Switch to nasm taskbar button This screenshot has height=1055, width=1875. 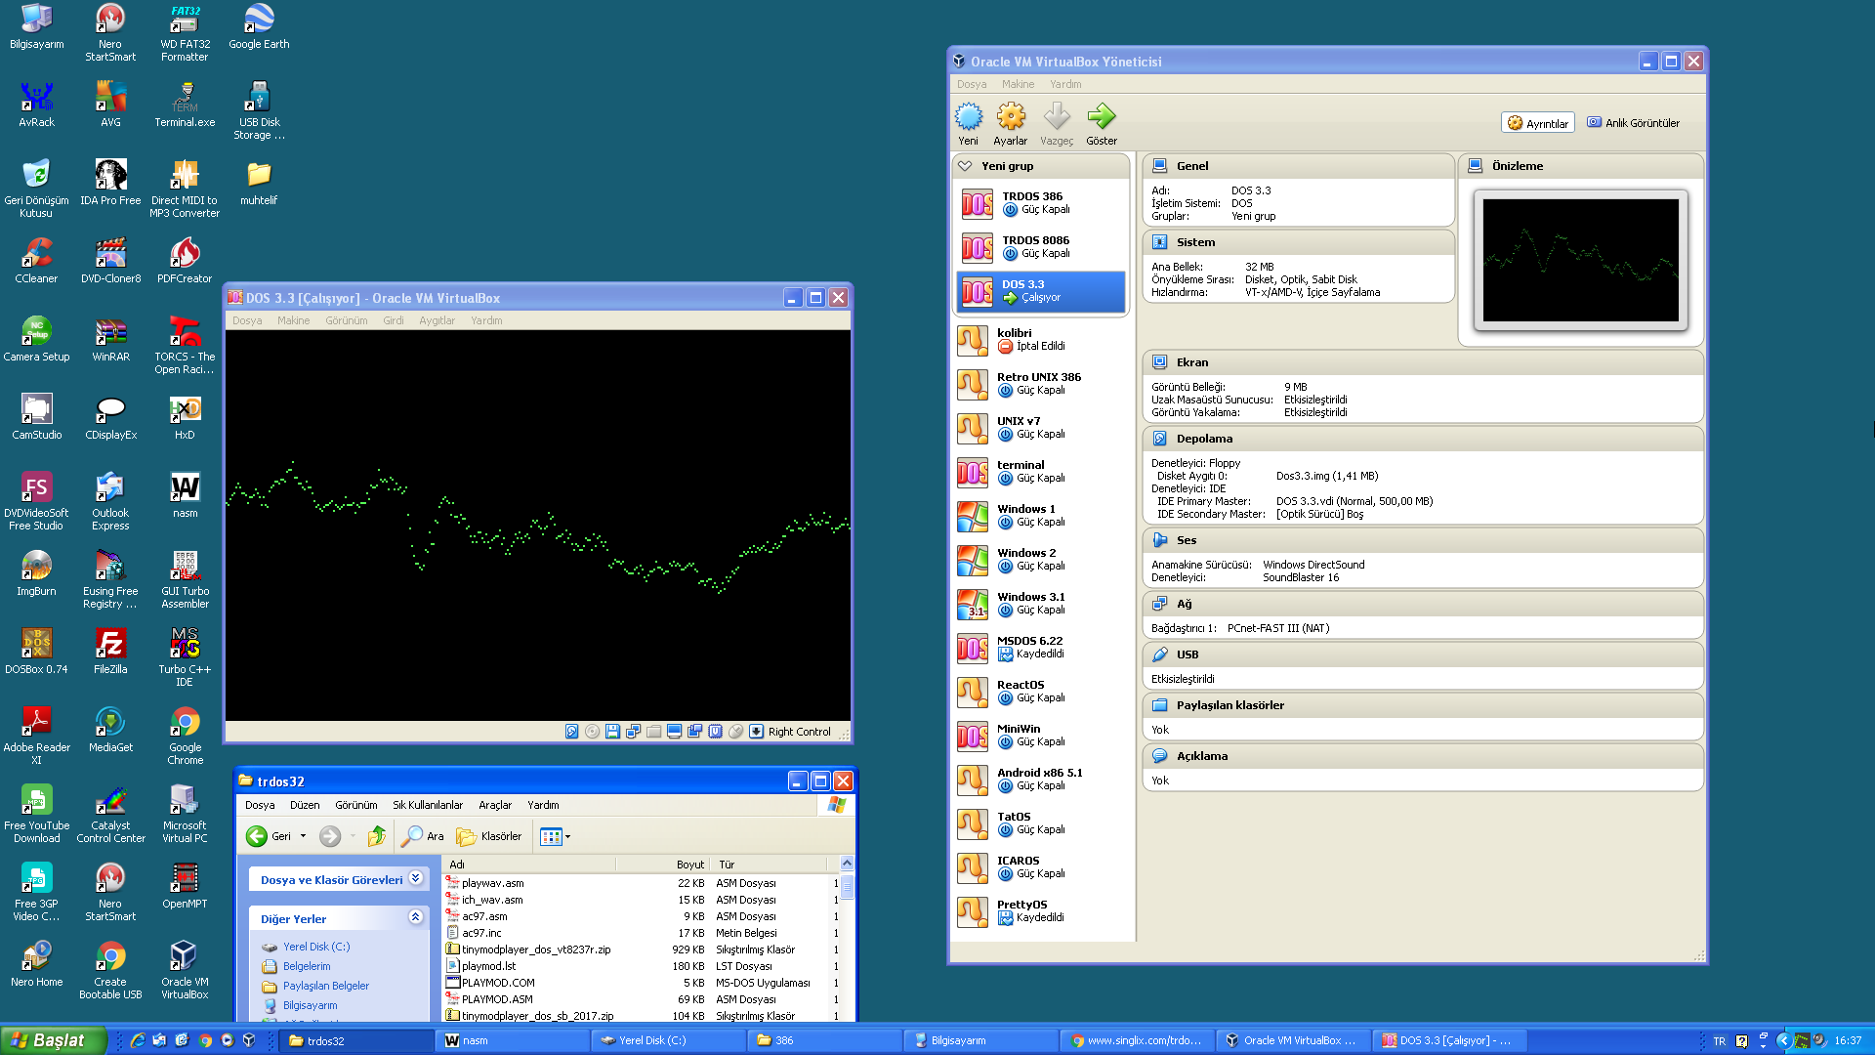pos(513,1040)
